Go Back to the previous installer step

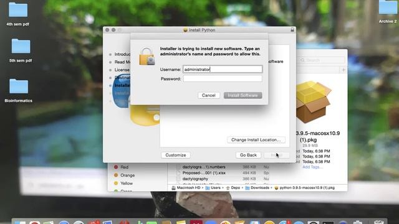coord(248,155)
